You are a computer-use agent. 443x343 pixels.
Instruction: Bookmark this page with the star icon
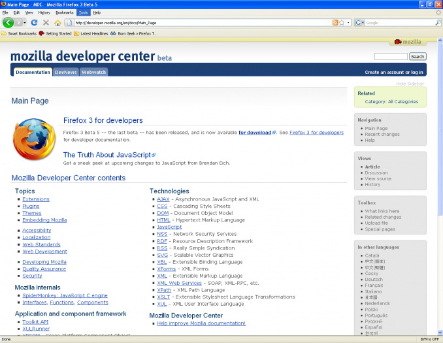pyautogui.click(x=342, y=23)
